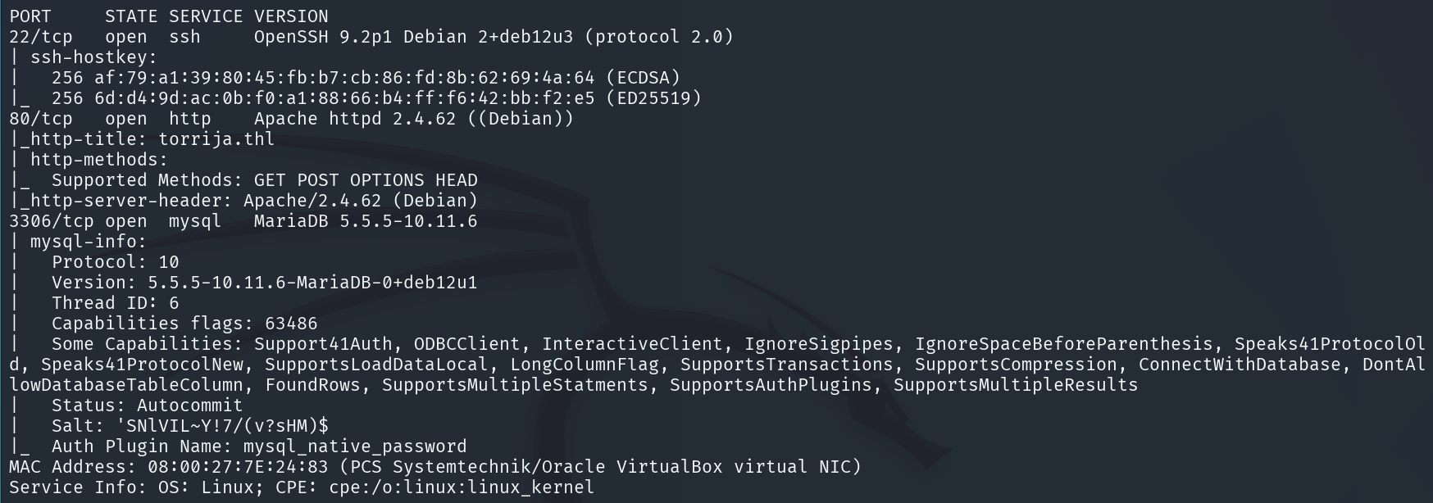
Task: Select the ECDSA host key fingerprint
Action: 344,78
